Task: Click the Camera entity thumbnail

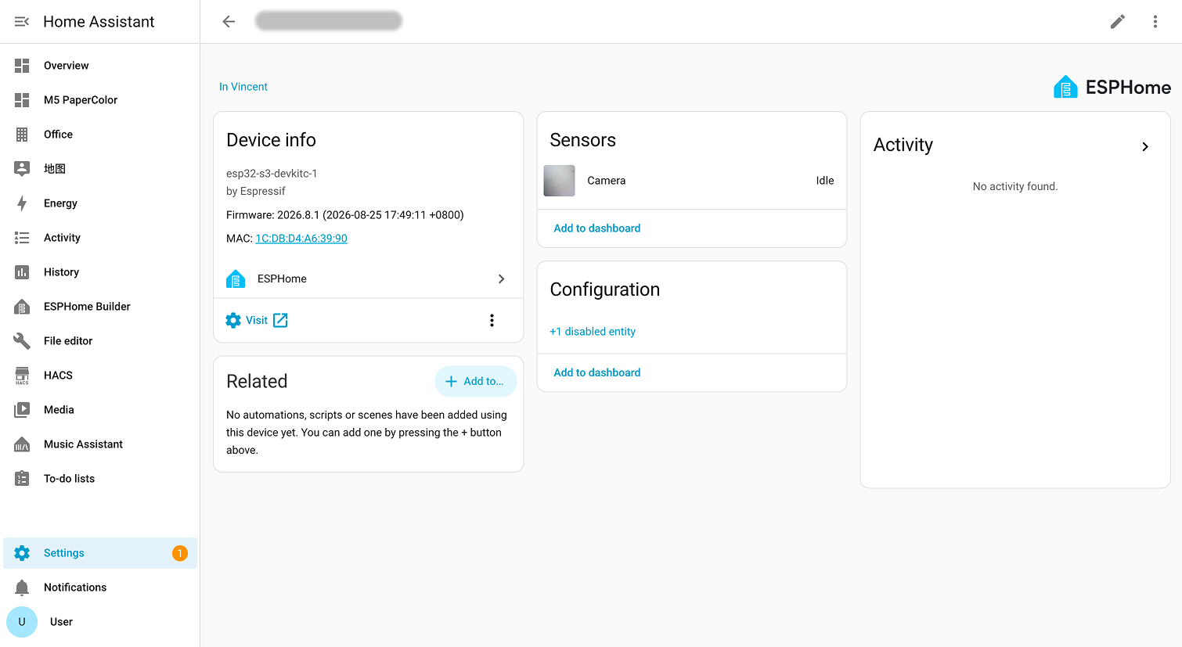Action: (x=560, y=181)
